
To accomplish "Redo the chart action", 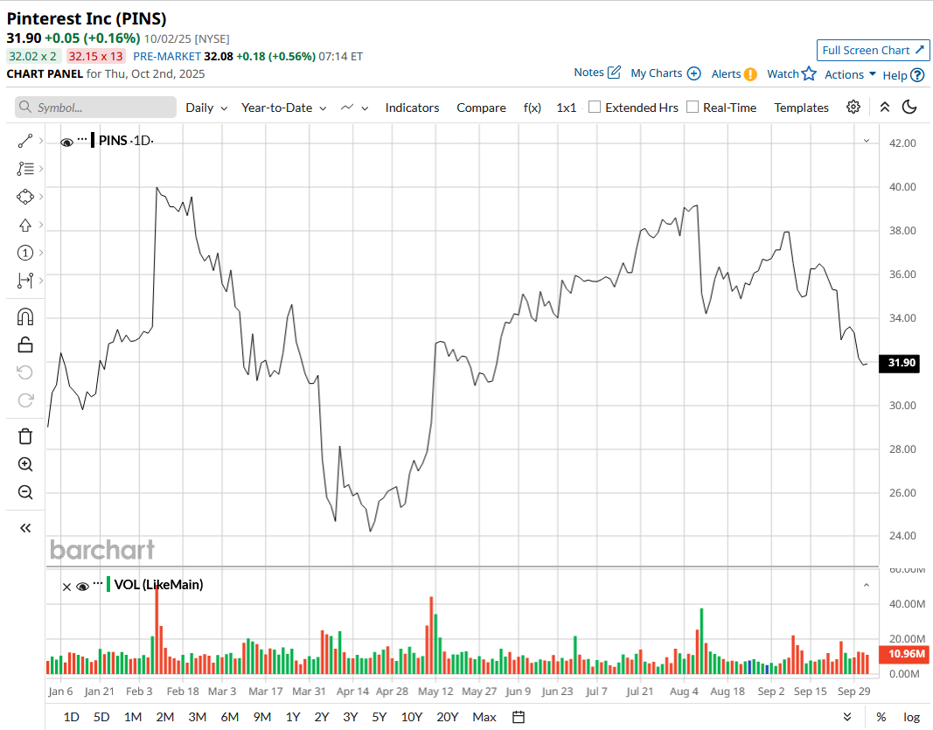I will pyautogui.click(x=25, y=400).
